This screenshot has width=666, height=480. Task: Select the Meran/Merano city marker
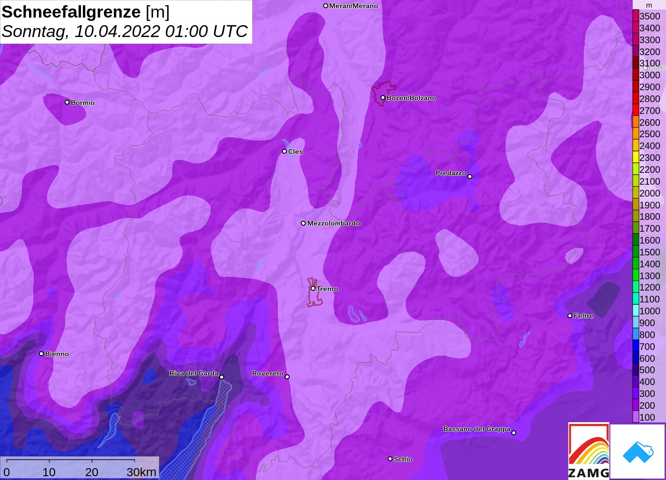[326, 6]
